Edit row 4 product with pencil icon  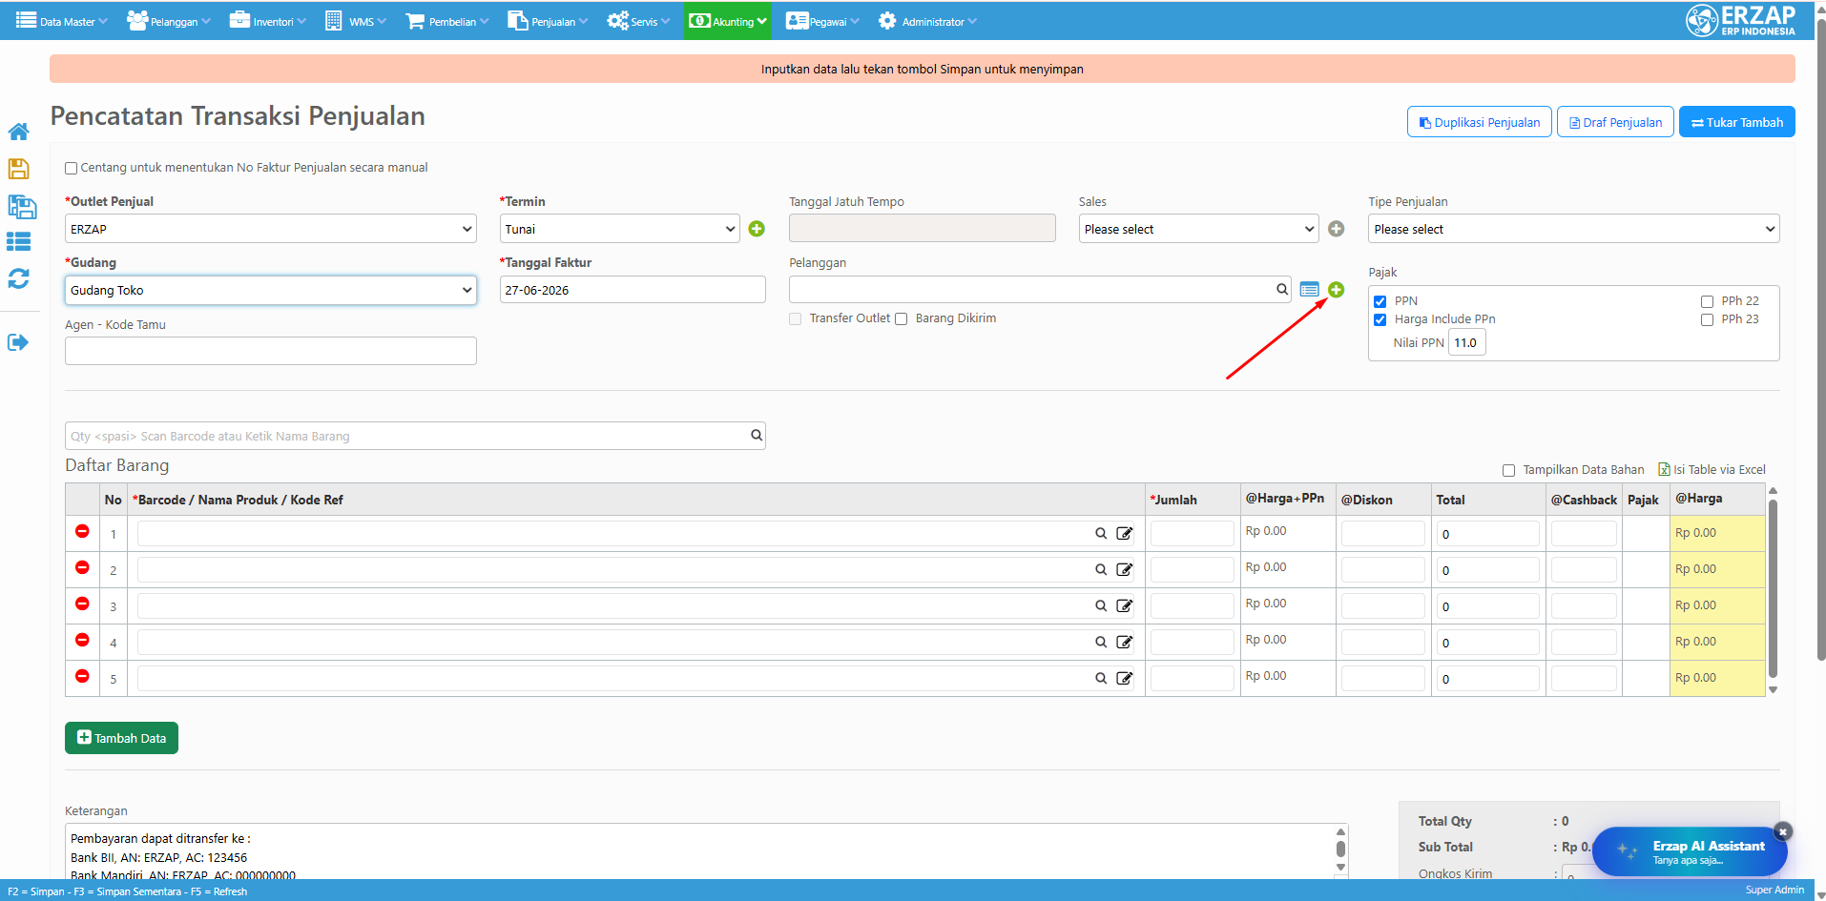[x=1125, y=642]
